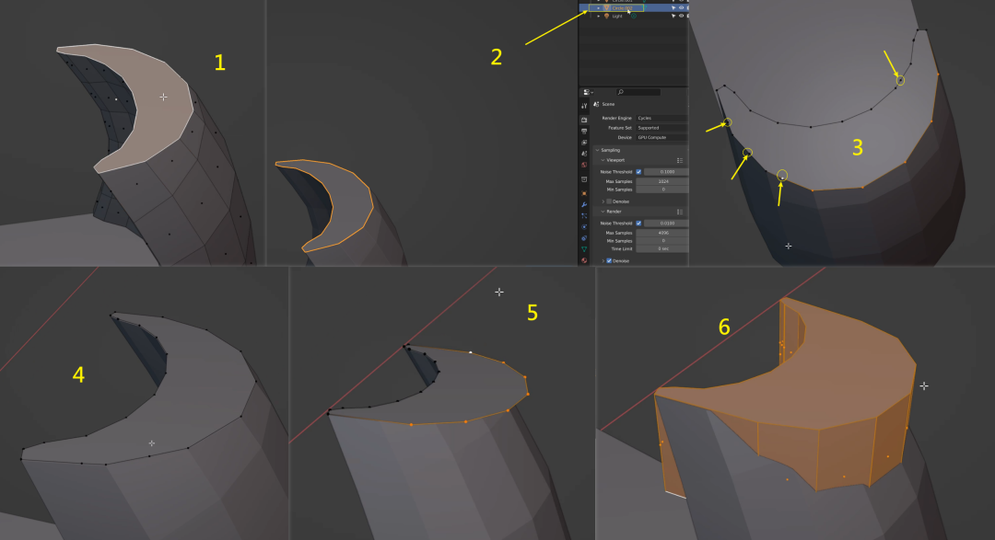Click Viewport Max Samples value 1024
This screenshot has height=540, width=995.
[x=662, y=181]
